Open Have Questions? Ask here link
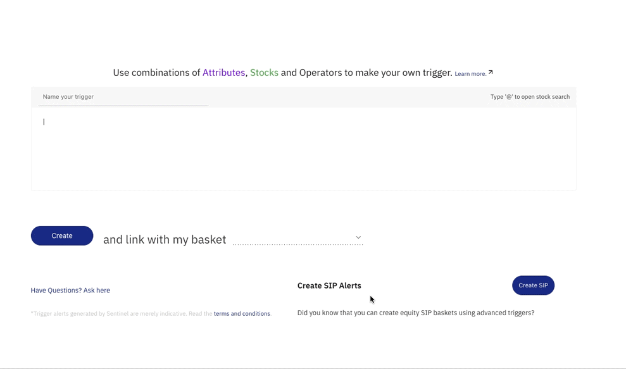626x369 pixels. (x=70, y=291)
